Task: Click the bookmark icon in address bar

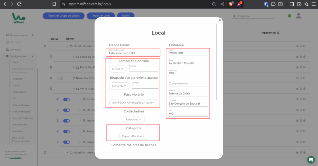Action: pos(54,4)
